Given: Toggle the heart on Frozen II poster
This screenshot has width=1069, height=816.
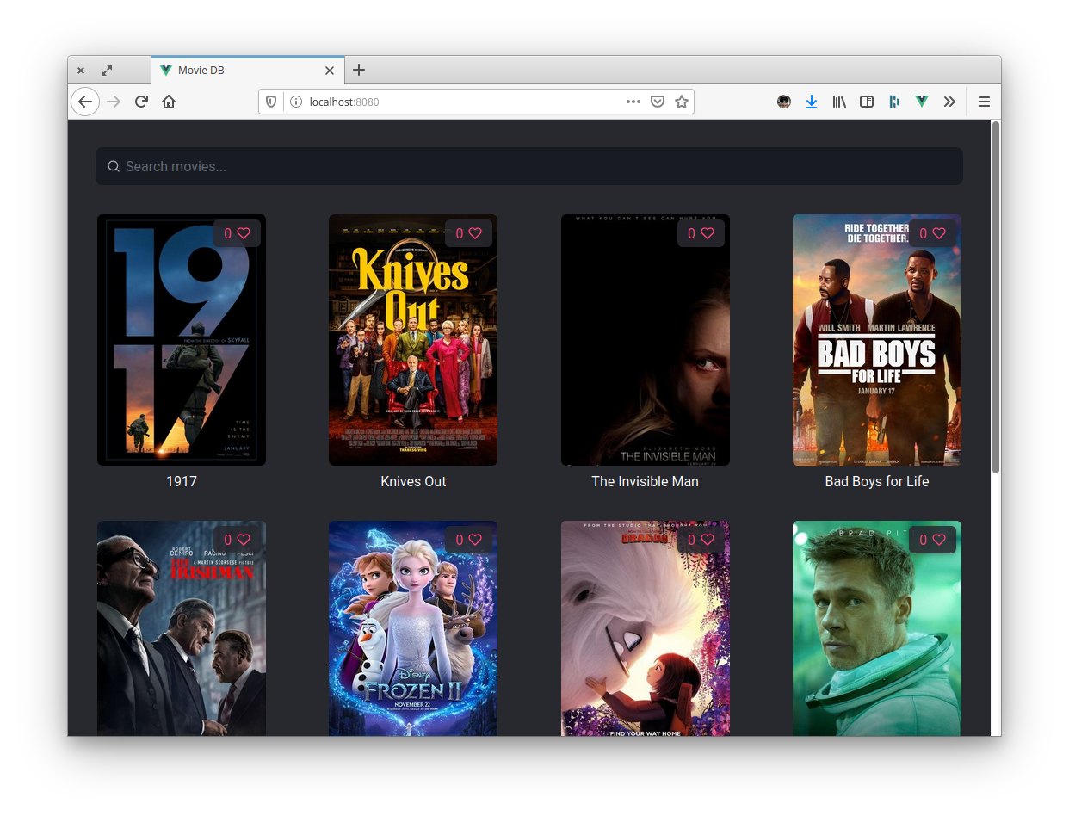Looking at the screenshot, I should tap(468, 540).
